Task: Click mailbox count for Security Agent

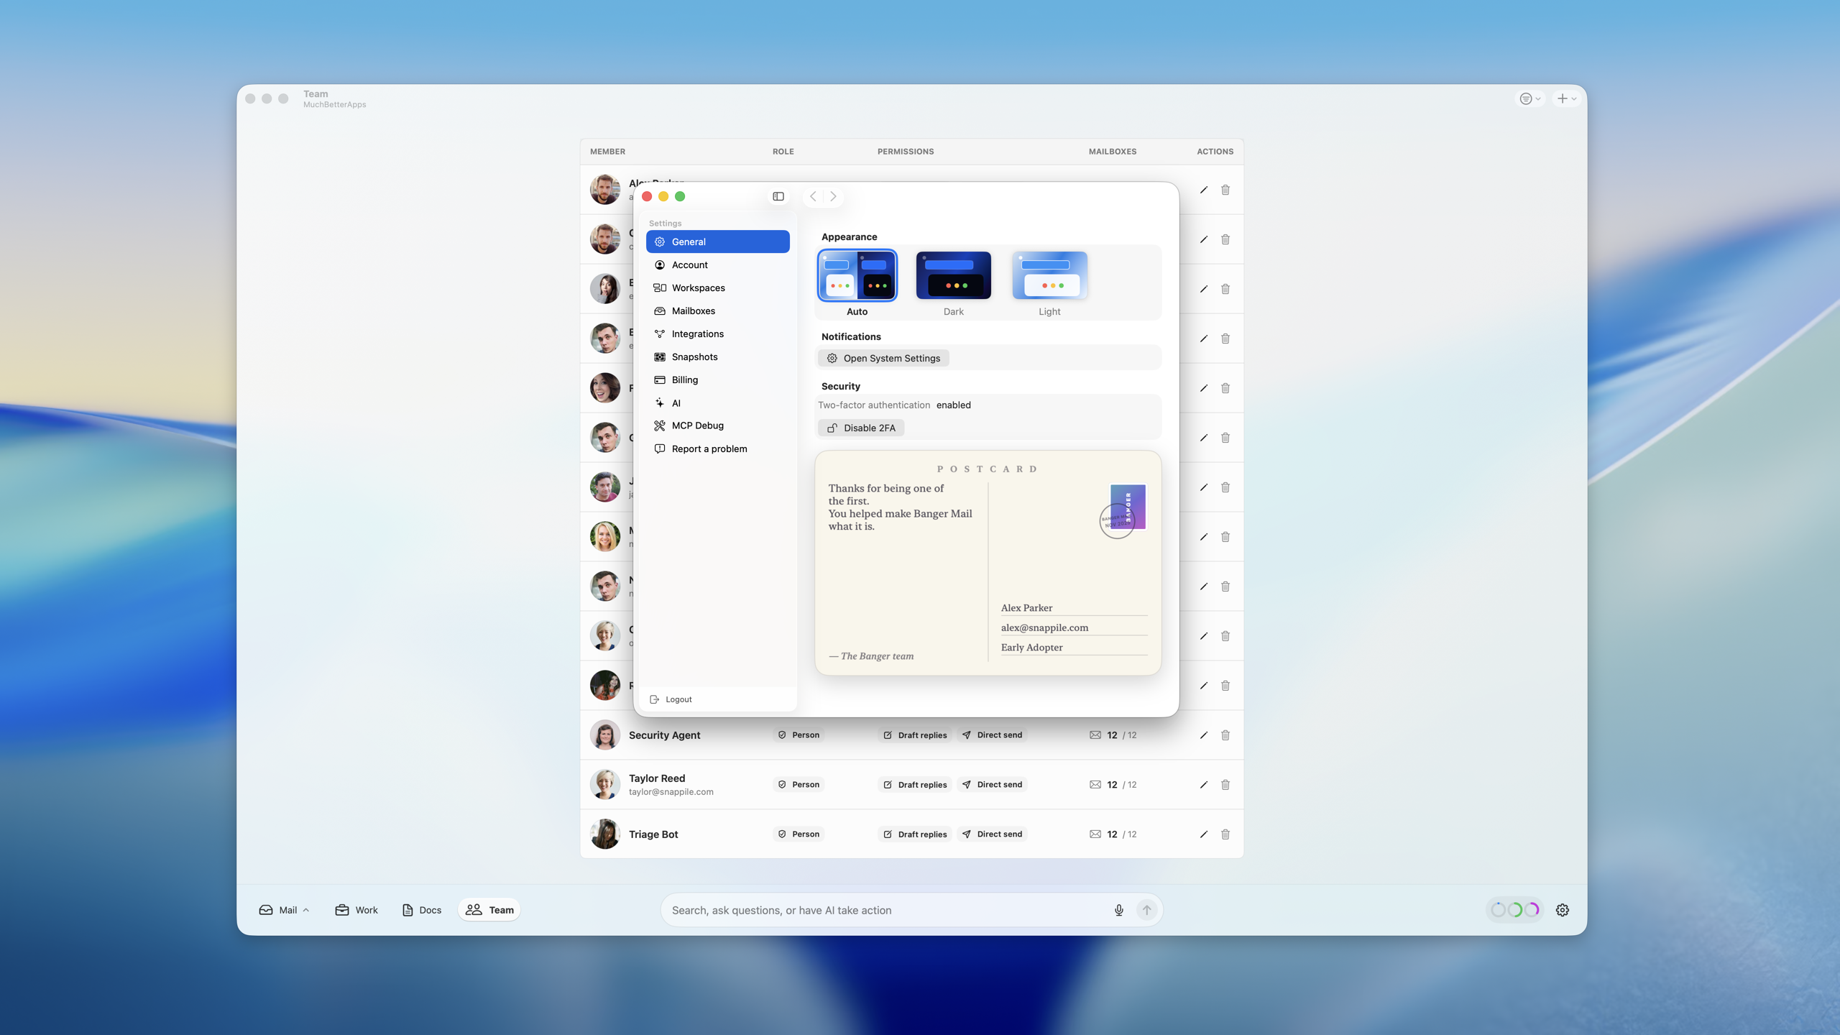Action: click(1113, 735)
